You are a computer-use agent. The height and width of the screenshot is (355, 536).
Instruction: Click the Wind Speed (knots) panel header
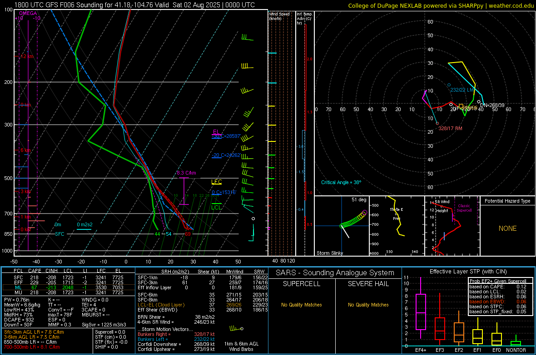point(279,16)
